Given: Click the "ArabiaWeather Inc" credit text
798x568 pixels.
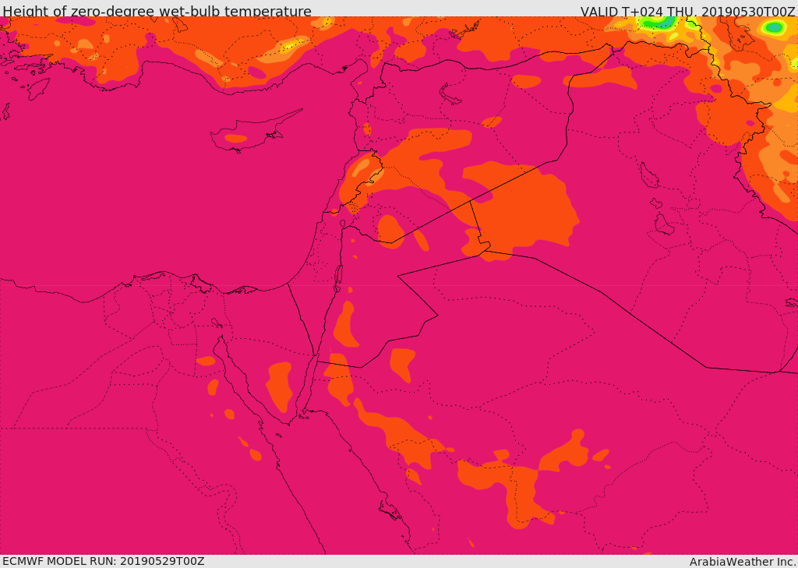Looking at the screenshot, I should click(x=743, y=562).
